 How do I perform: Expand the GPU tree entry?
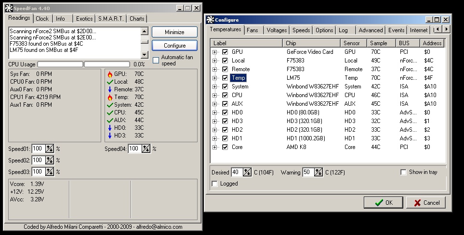[214, 52]
